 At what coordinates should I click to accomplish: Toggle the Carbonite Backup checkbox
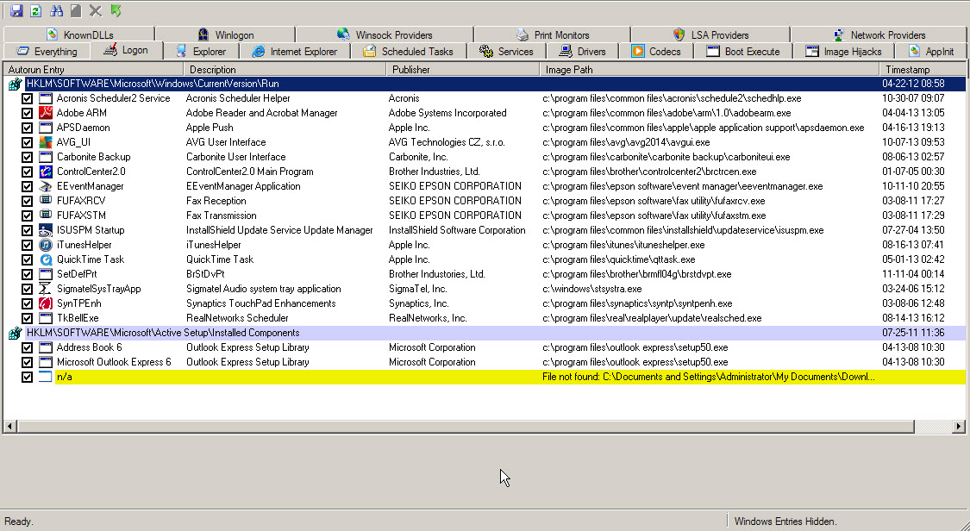click(x=27, y=157)
